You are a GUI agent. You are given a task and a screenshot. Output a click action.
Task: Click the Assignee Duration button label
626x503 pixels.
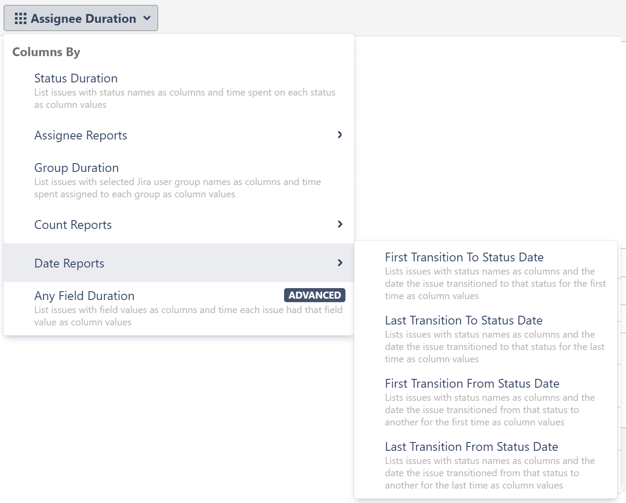coord(83,18)
